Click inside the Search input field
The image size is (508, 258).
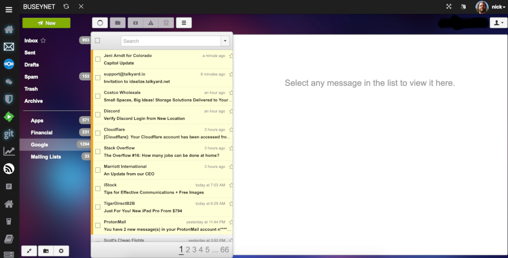click(170, 41)
